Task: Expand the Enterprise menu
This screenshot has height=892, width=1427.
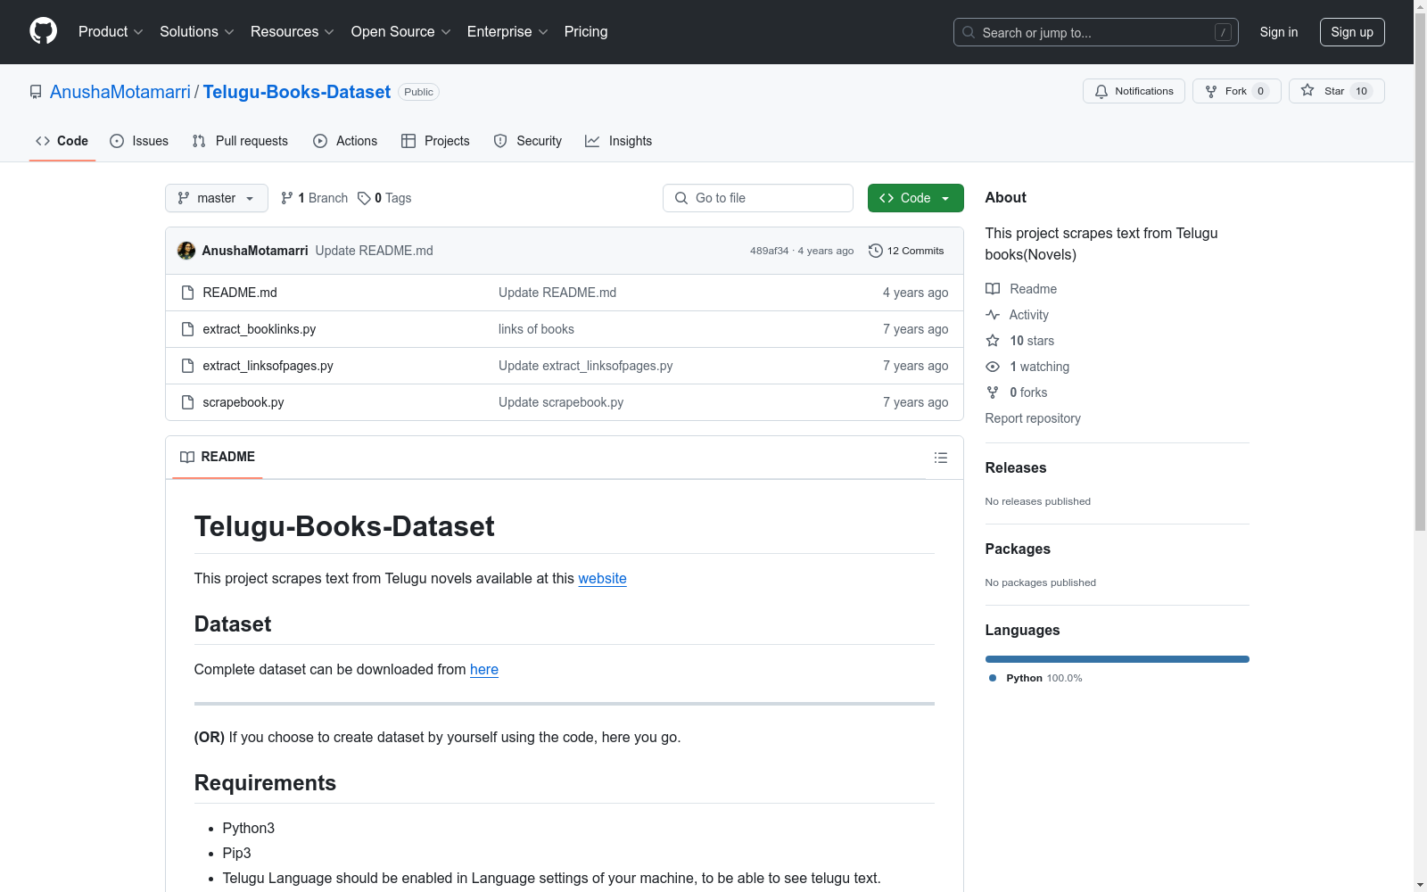Action: pos(507,31)
